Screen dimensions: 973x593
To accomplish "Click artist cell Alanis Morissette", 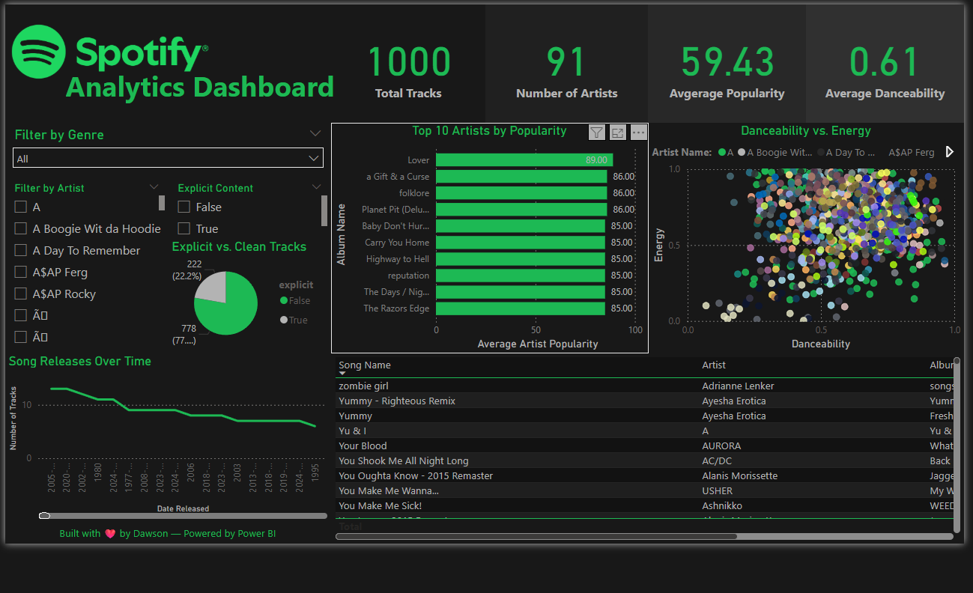I will [740, 476].
